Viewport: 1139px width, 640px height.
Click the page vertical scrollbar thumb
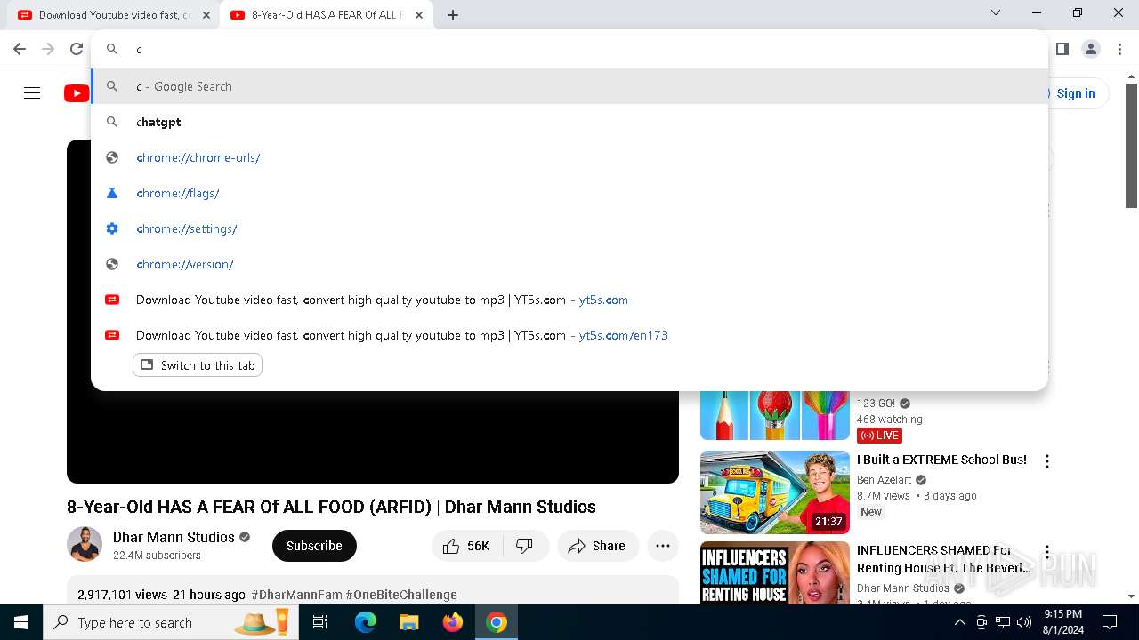pos(1131,146)
